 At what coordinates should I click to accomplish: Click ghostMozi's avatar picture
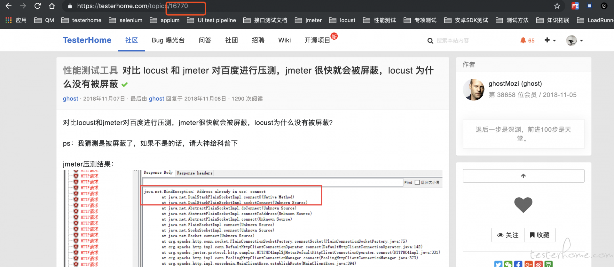pos(474,90)
